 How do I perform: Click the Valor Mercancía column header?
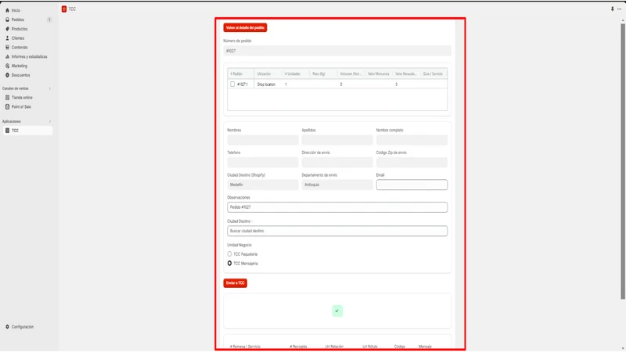[x=379, y=74]
